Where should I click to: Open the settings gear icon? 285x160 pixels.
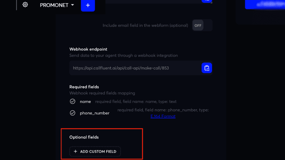(25, 5)
